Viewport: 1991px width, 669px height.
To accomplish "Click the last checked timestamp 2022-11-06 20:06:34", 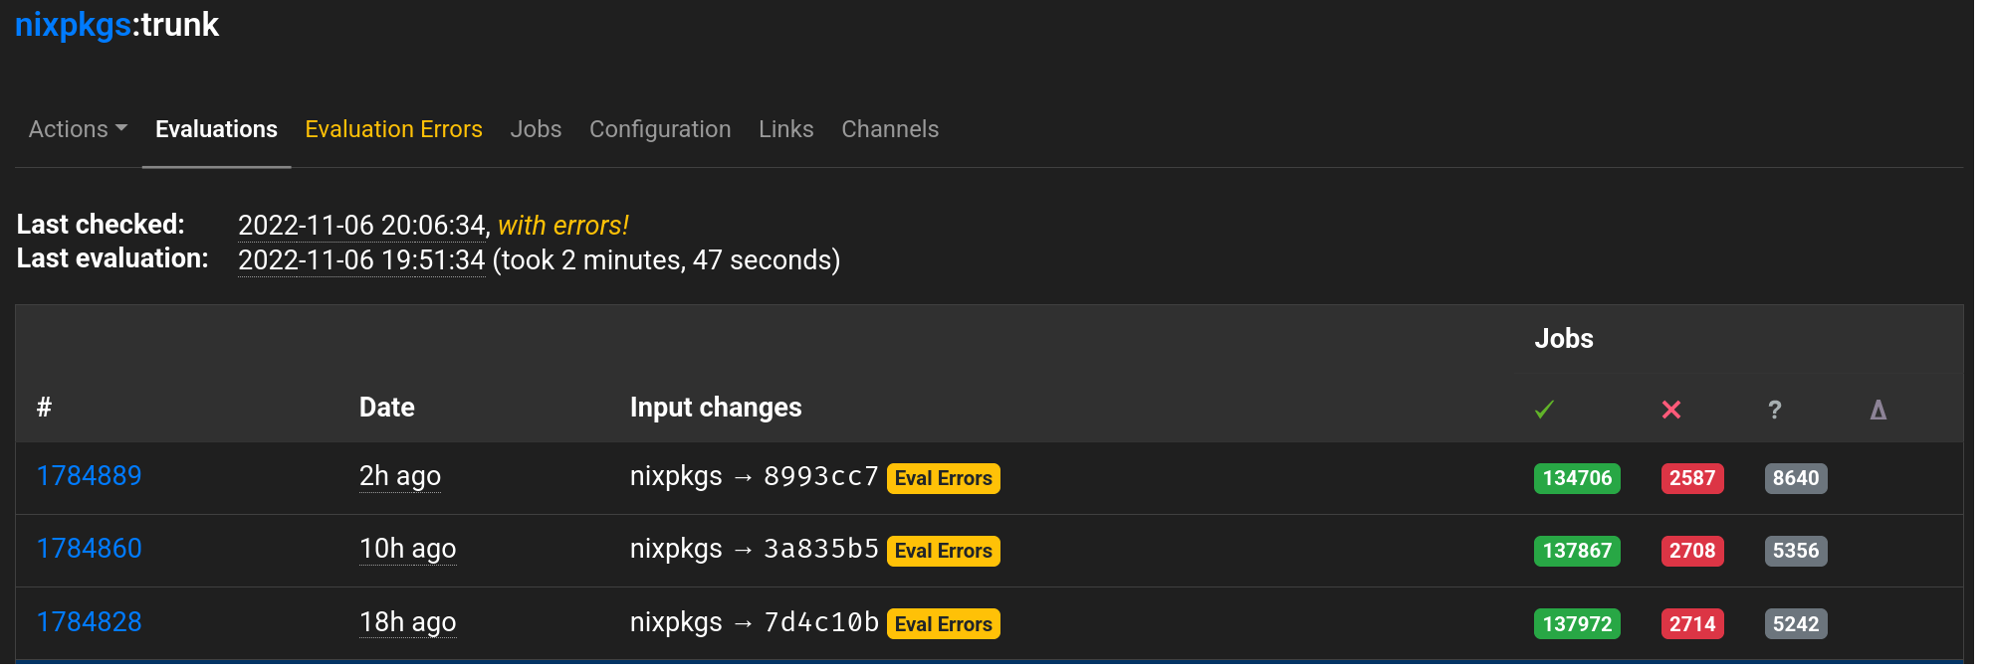I will [361, 226].
